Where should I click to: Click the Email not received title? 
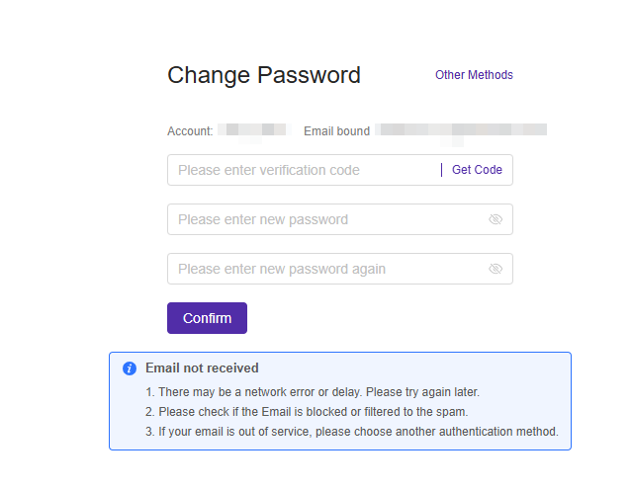[x=202, y=368]
